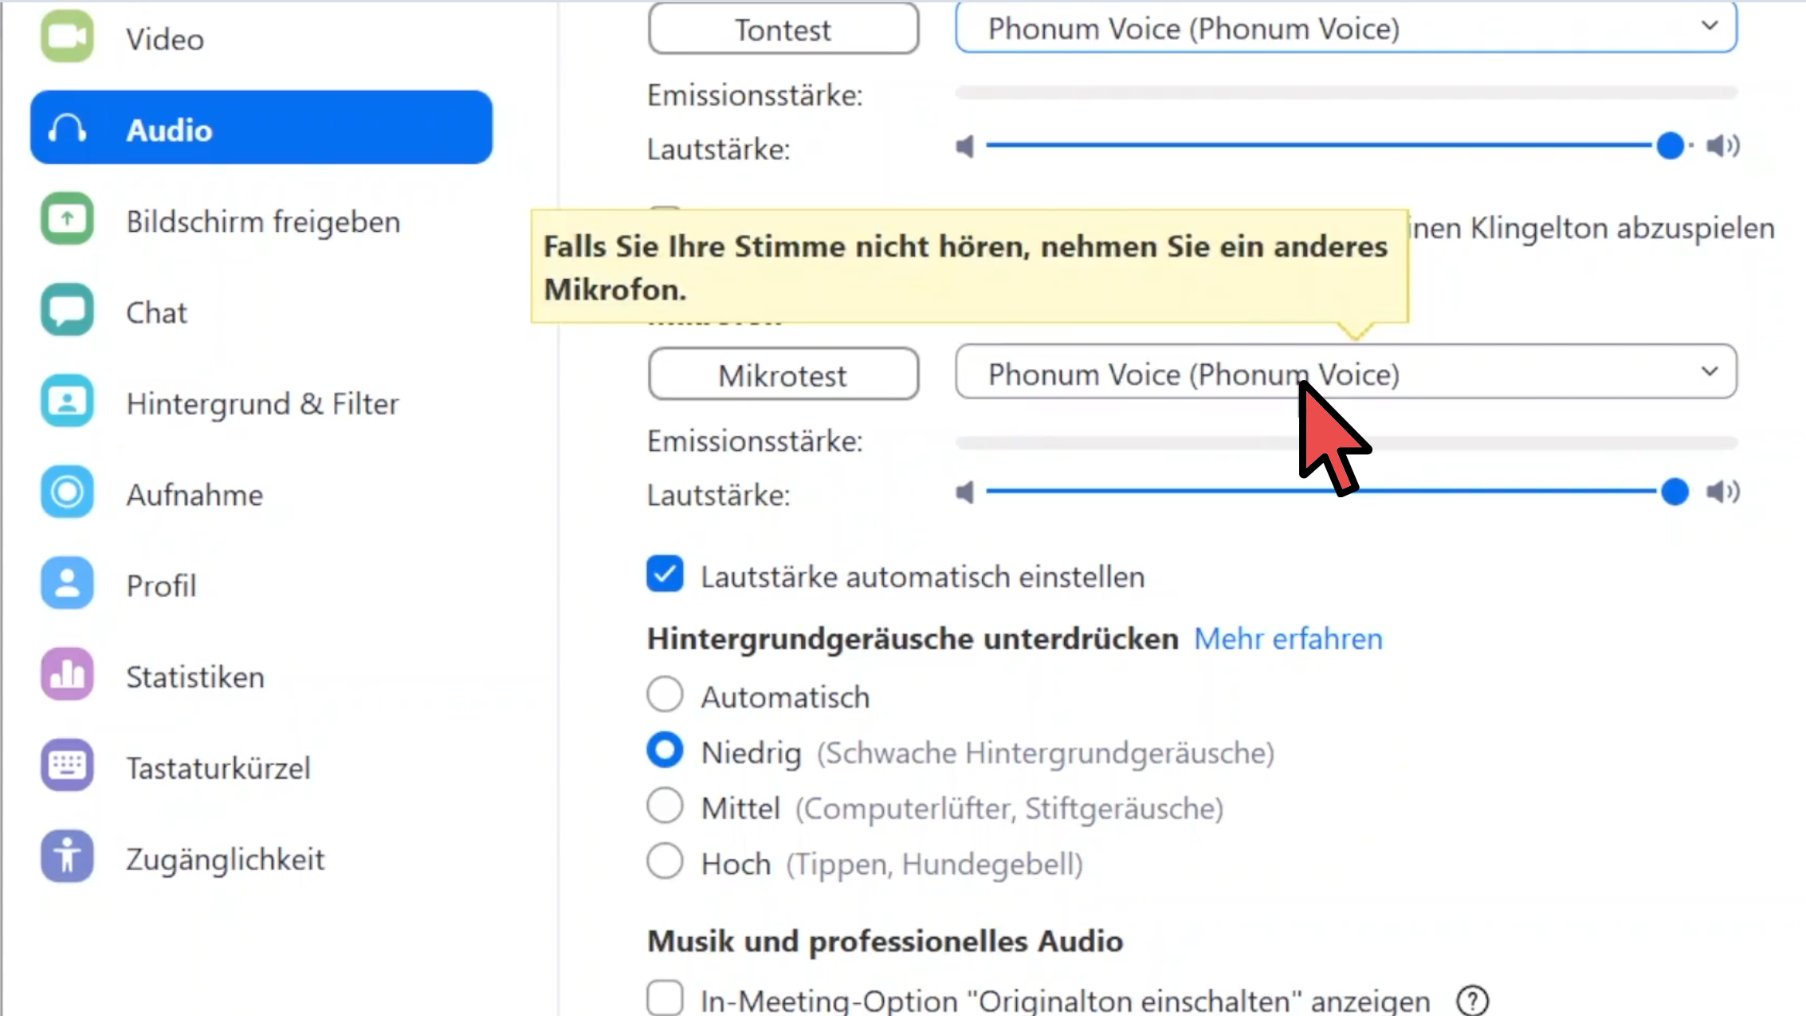
Task: Open the speaker device dropdown
Action: (x=1345, y=28)
